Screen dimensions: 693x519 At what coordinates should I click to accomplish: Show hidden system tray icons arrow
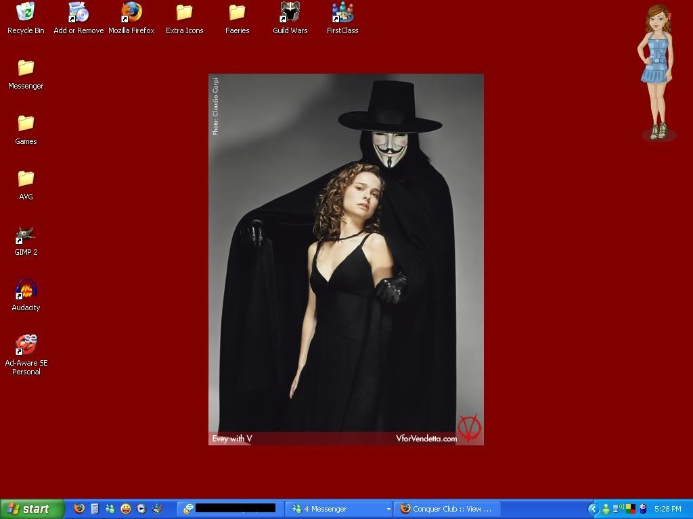pos(594,509)
